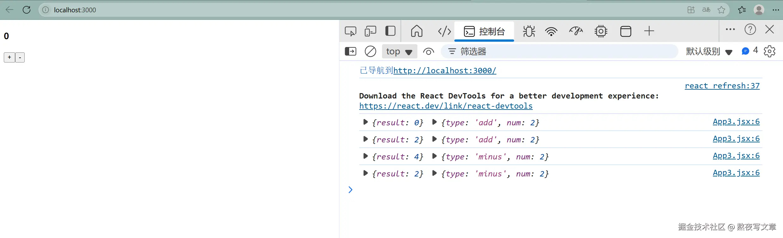This screenshot has width=783, height=238.
Task: Activate the inspect element picker tool
Action: (350, 31)
